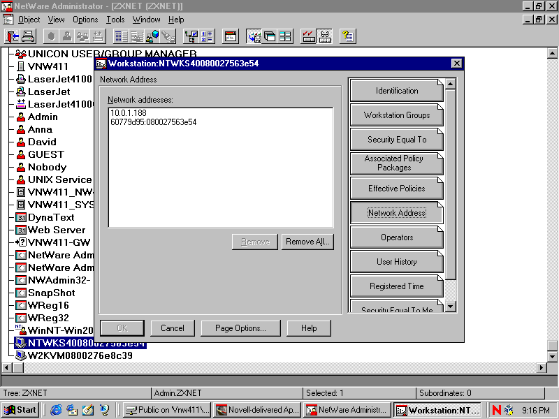559x419 pixels.
Task: Click the VNW411-GW gateway icon
Action: click(x=21, y=242)
